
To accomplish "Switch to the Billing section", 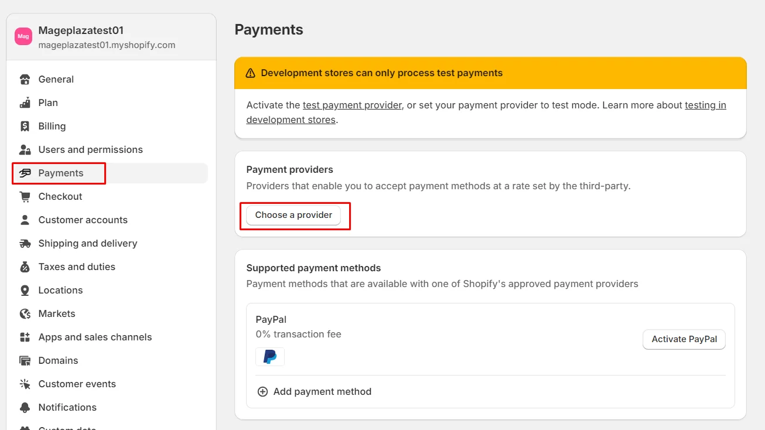I will (x=50, y=126).
